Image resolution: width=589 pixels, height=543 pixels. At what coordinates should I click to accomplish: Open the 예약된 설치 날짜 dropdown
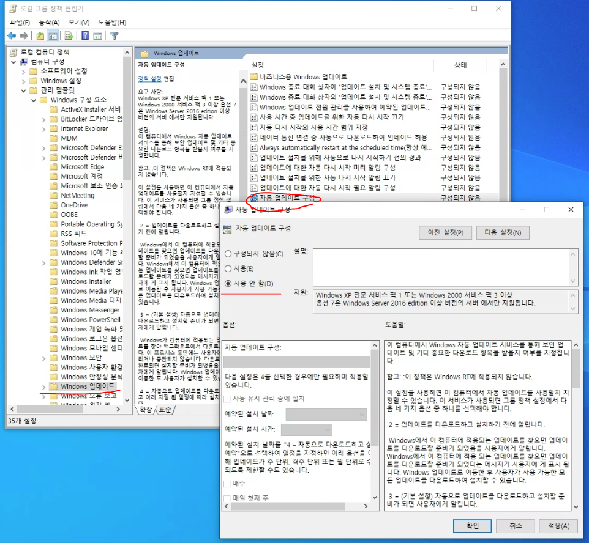coord(326,415)
